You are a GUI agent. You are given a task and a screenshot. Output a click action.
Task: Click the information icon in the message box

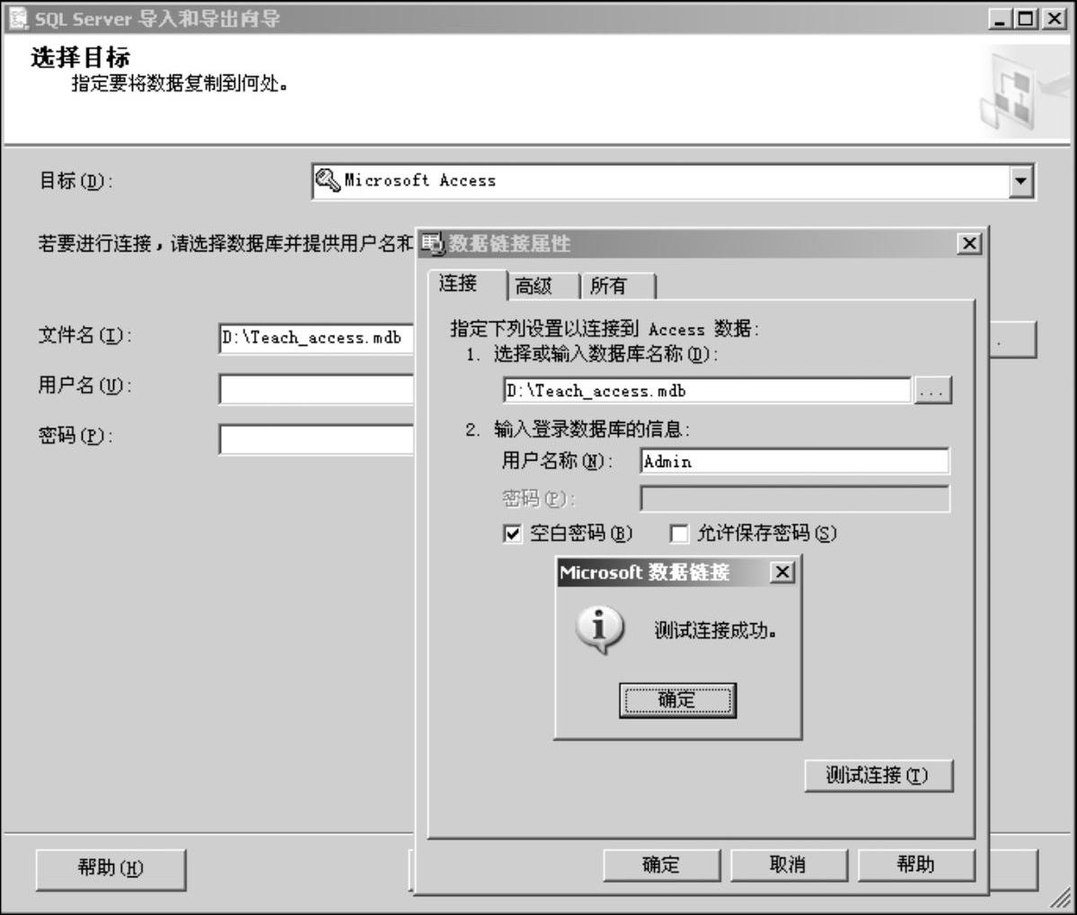point(600,629)
